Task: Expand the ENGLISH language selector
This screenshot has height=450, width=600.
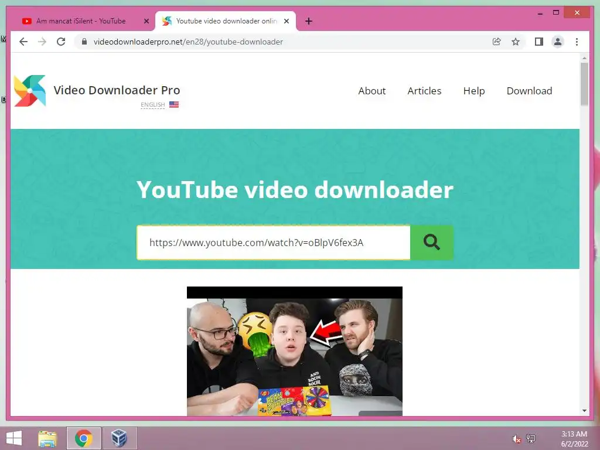Action: (x=153, y=105)
